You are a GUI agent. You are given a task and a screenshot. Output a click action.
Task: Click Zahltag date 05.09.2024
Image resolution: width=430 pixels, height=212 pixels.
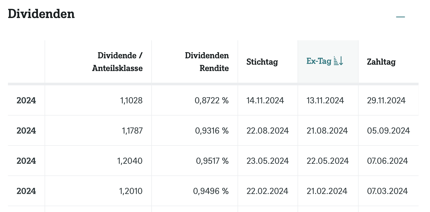(x=388, y=131)
